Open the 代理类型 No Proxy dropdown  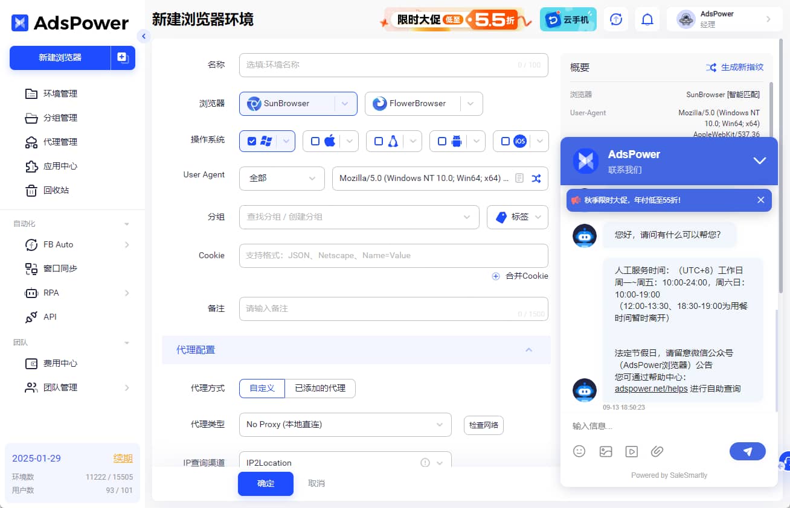(x=345, y=425)
